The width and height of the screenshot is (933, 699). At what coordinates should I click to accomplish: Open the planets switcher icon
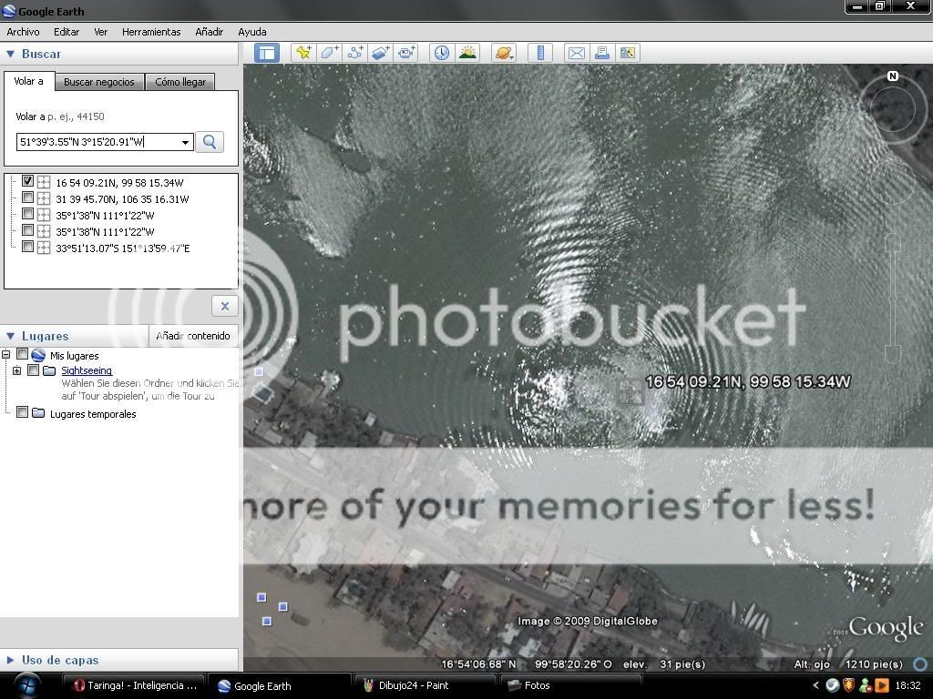[503, 53]
